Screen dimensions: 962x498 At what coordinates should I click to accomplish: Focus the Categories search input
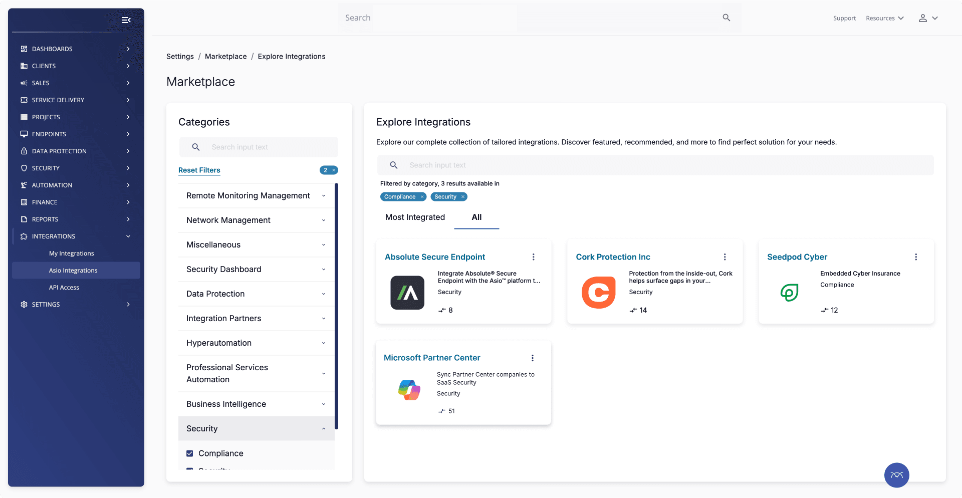[259, 147]
